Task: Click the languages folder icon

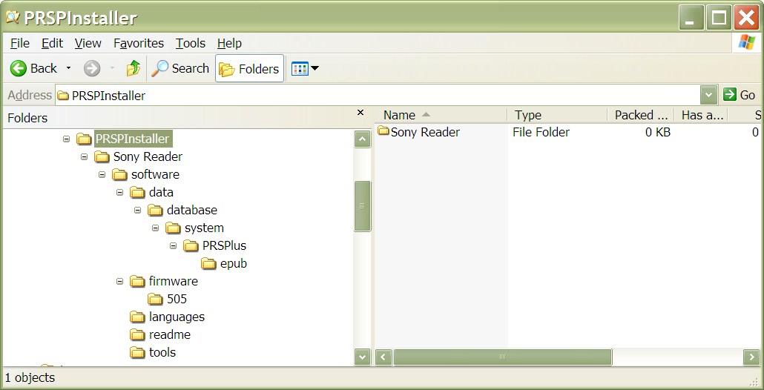Action: tap(137, 317)
